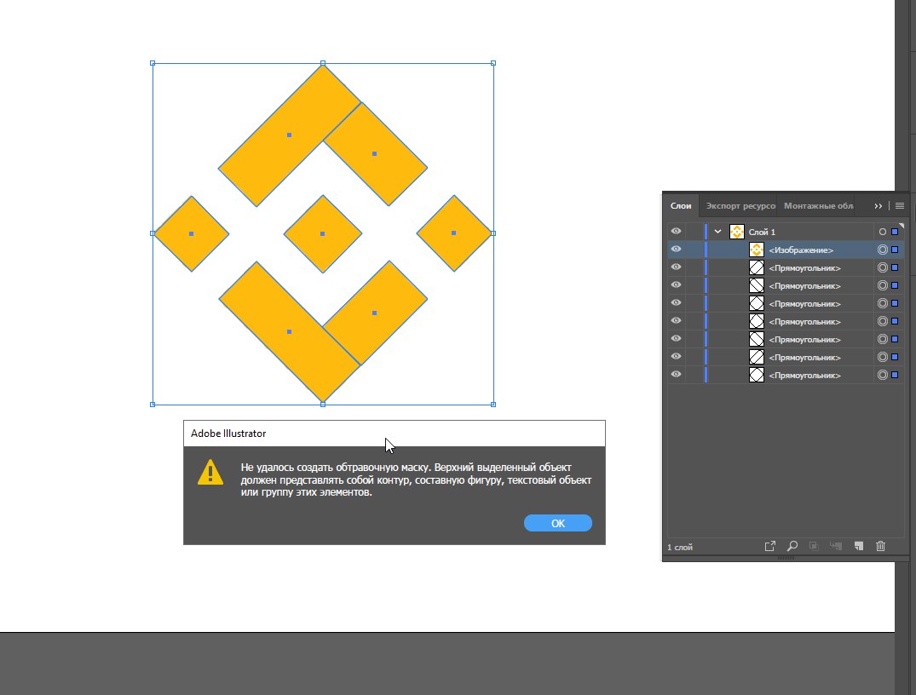This screenshot has width=916, height=695.
Task: Select the right yellow diamond on canvas
Action: tap(454, 233)
